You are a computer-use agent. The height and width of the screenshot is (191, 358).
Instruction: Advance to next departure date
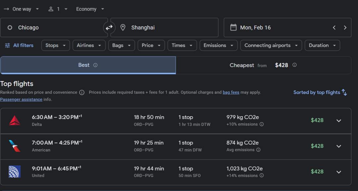pyautogui.click(x=345, y=28)
